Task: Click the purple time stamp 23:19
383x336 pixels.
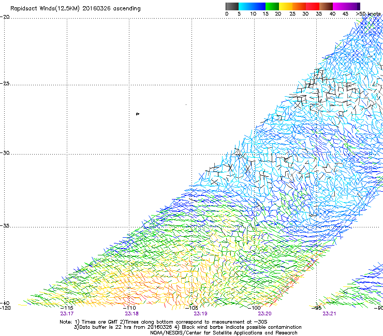Action: (200, 314)
